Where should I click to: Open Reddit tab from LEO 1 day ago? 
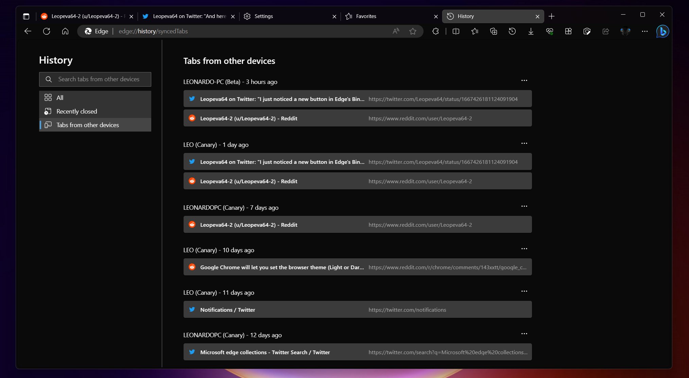click(x=358, y=181)
